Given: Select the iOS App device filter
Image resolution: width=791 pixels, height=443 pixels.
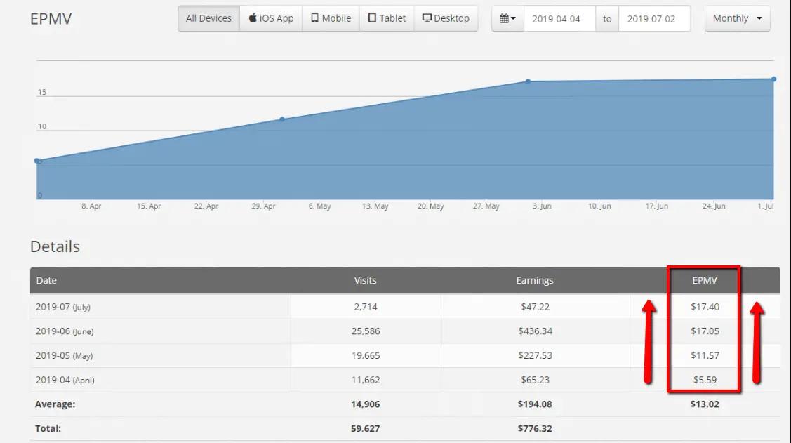Looking at the screenshot, I should [271, 18].
